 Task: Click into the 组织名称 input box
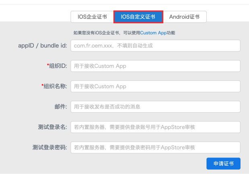click(155, 86)
